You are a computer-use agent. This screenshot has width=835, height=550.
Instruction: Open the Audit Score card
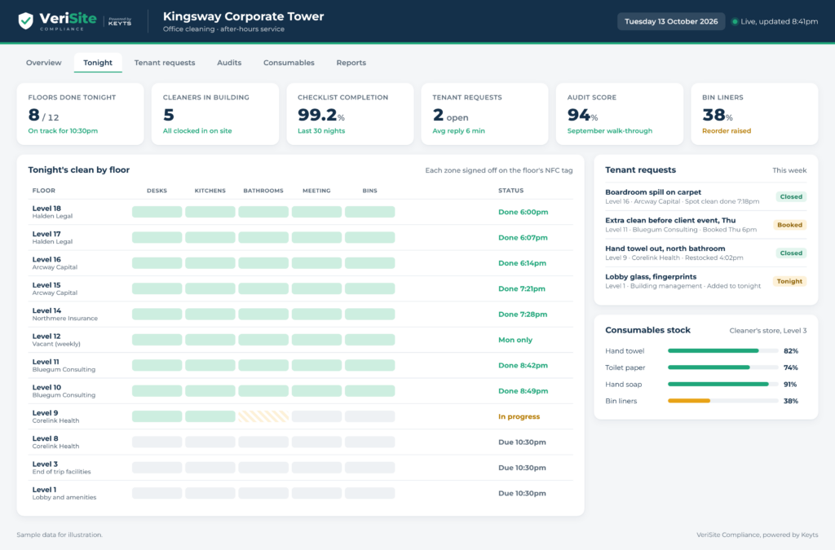tap(620, 114)
